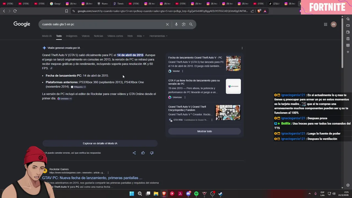Search by image with Google Lens
Image resolution: width=352 pixels, height=198 pixels.
184,24
